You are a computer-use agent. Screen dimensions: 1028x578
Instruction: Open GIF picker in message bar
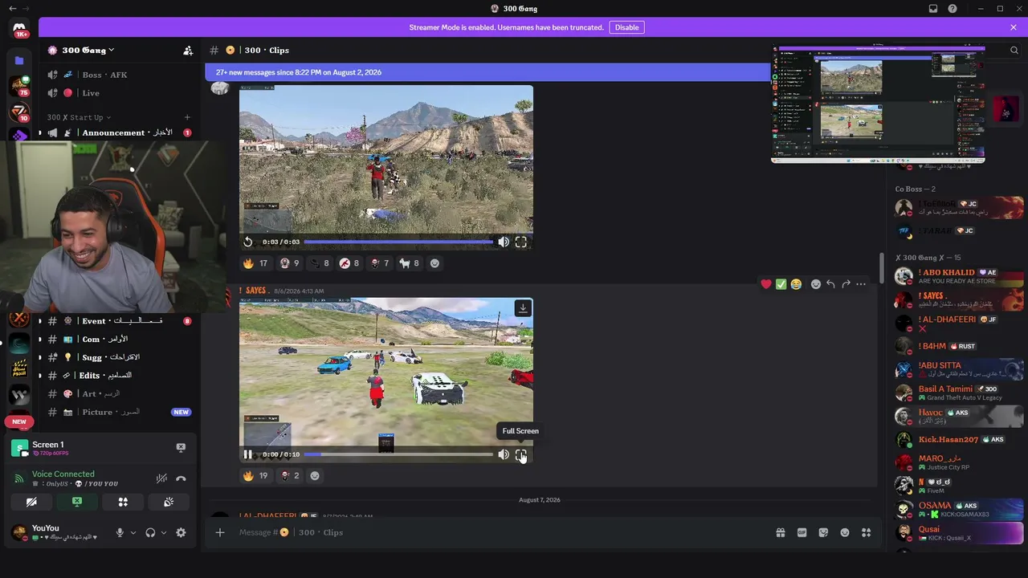(x=802, y=532)
